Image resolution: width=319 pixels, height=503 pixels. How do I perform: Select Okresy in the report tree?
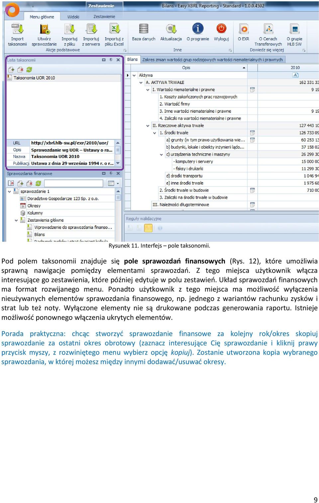[x=34, y=206]
